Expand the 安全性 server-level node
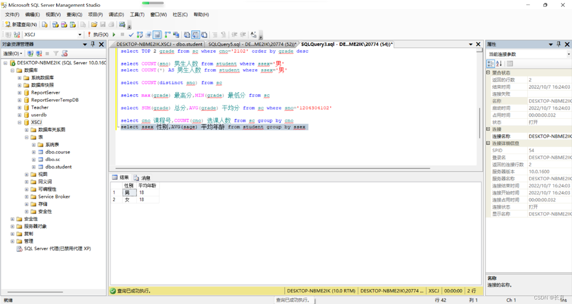This screenshot has width=572, height=304. coord(12,219)
